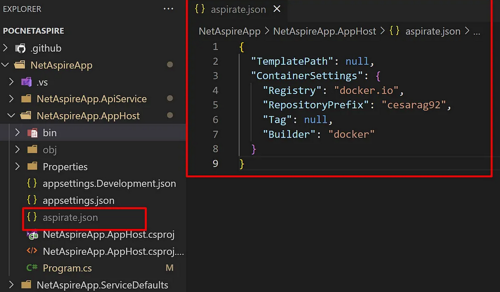Collapse NetAspireApp.AppHost chevron

click(11, 116)
